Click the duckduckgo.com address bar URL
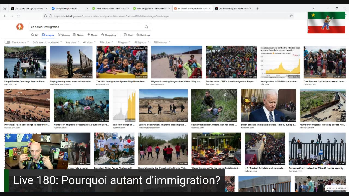Viewport: 349px width, 196px height. coord(112,16)
